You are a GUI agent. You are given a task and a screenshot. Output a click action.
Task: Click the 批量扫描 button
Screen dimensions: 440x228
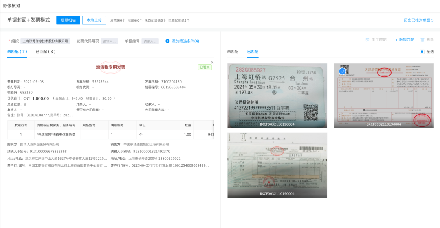pos(68,20)
